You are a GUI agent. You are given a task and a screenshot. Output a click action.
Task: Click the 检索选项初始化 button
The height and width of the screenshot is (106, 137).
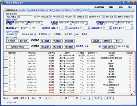(18, 47)
